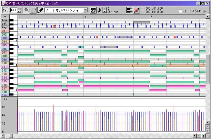
Task: Click measure 4 on the timeline ruler
Action: tap(85, 17)
